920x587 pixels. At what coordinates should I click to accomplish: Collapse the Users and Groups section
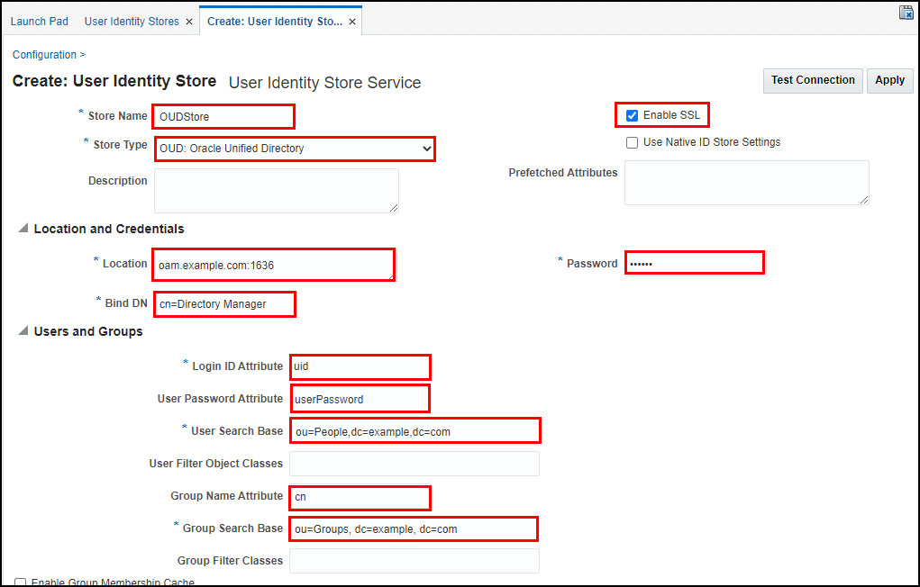point(22,331)
